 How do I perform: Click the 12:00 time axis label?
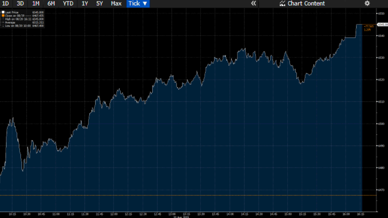click(x=114, y=214)
